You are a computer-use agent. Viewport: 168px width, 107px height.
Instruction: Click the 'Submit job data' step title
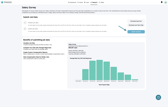tap(33, 29)
